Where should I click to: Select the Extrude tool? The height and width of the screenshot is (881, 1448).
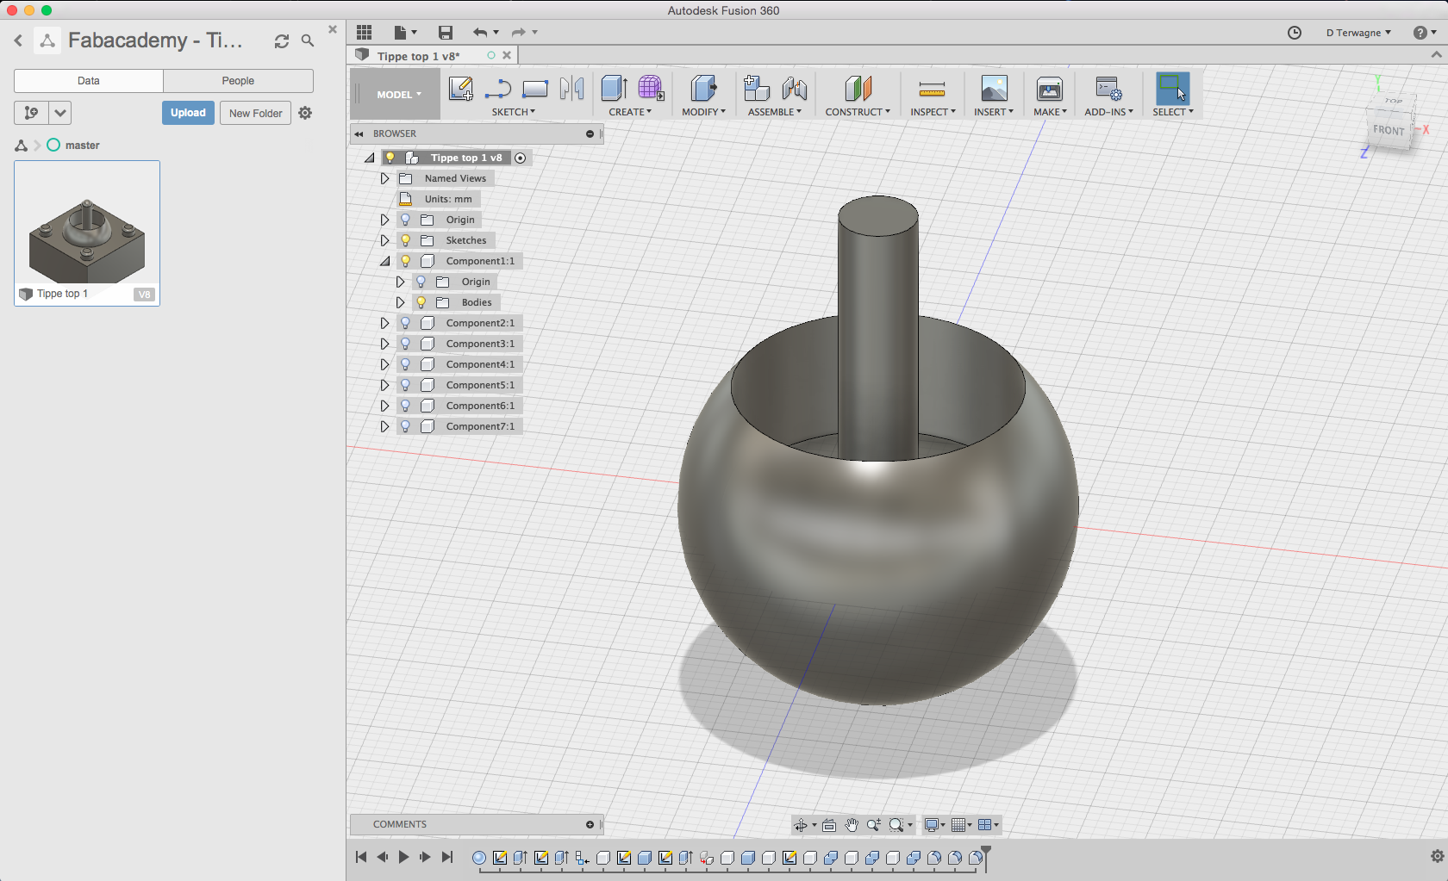coord(614,89)
